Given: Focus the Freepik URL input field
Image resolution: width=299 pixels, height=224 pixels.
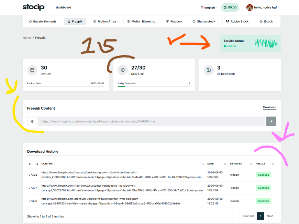Looking at the screenshot, I should (x=152, y=121).
